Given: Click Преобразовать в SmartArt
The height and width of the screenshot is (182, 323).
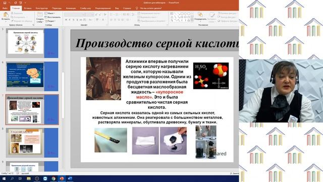Looking at the screenshot, I should point(152,21).
